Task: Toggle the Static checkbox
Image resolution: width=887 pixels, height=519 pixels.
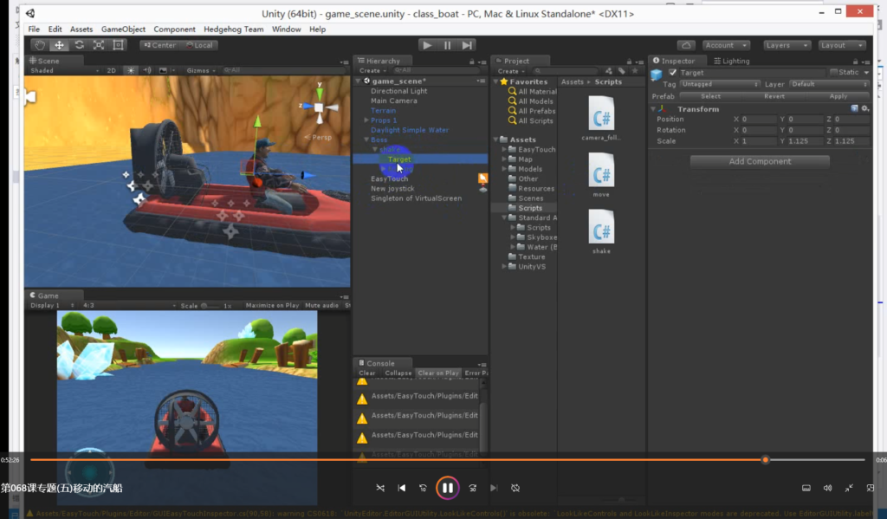Action: [x=833, y=72]
